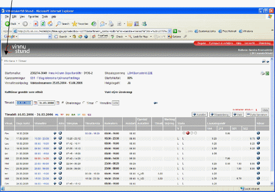The image size is (275, 192).
Task: Expand the address bar URL dropdown
Action: 170,31
